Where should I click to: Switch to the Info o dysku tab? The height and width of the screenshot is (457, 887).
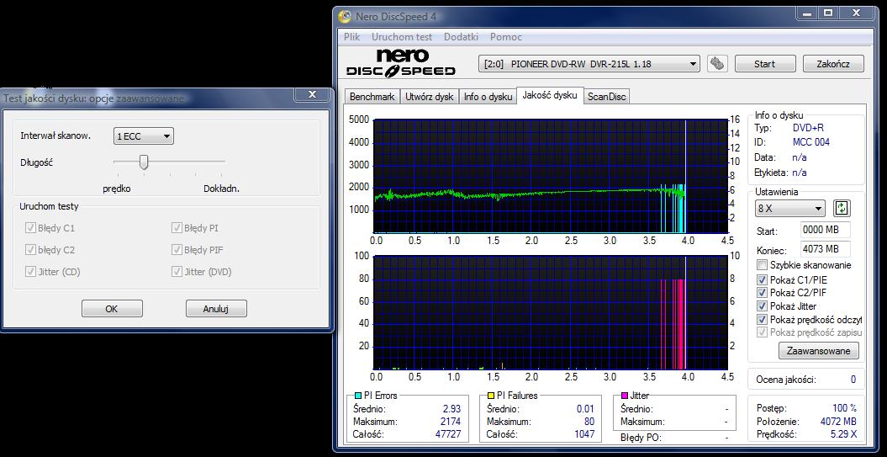click(488, 97)
